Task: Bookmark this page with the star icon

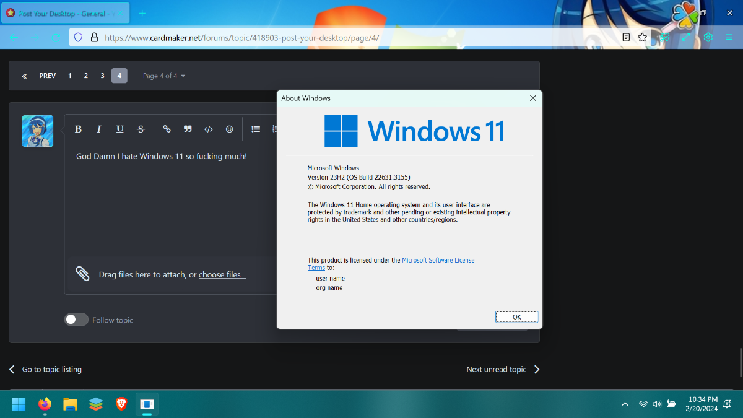Action: tap(642, 37)
